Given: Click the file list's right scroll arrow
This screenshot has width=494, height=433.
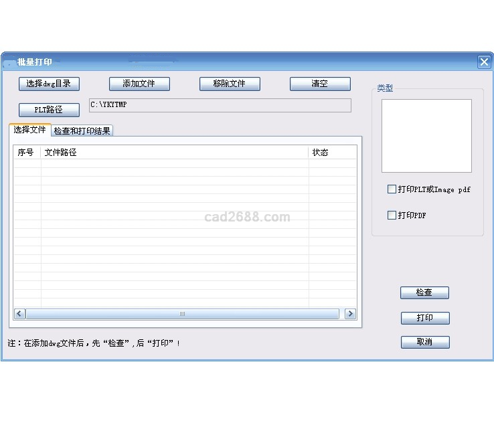Looking at the screenshot, I should click(x=350, y=314).
